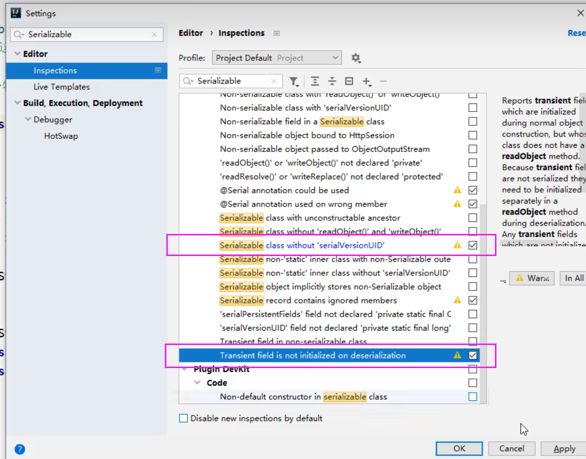Viewport: 586px width, 459px height.
Task: Click the Collapse All tree icon
Action: 332,82
